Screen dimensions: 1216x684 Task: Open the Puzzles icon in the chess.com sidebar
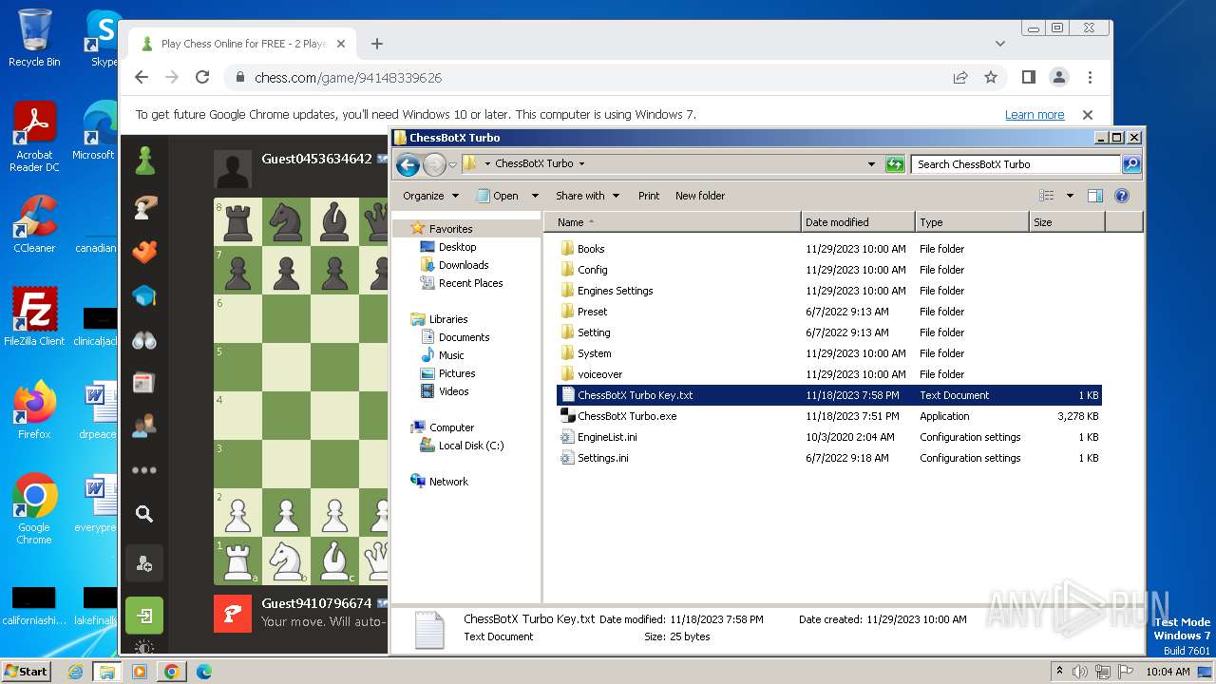[144, 252]
